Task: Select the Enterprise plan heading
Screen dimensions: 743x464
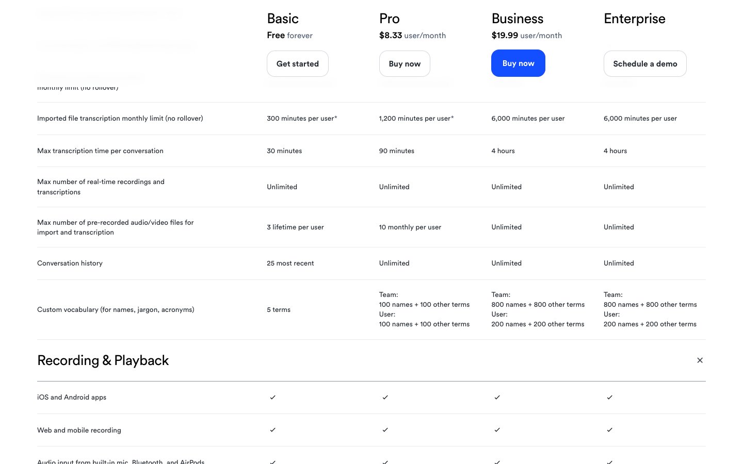Action: pyautogui.click(x=634, y=19)
